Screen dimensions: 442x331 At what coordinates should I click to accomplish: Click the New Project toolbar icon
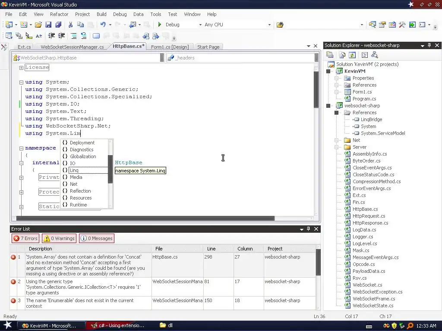coord(9,25)
